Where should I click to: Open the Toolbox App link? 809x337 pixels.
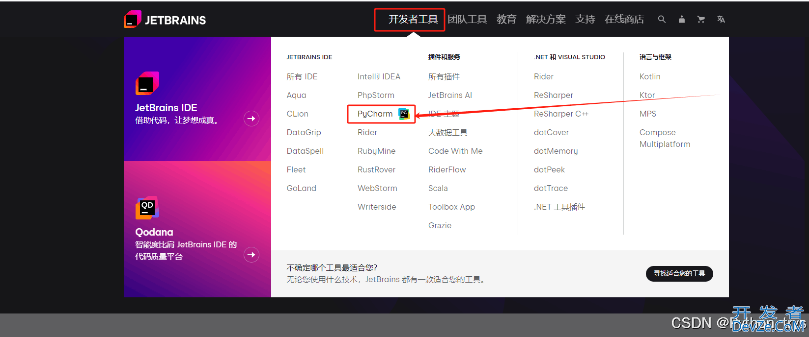[x=451, y=207]
